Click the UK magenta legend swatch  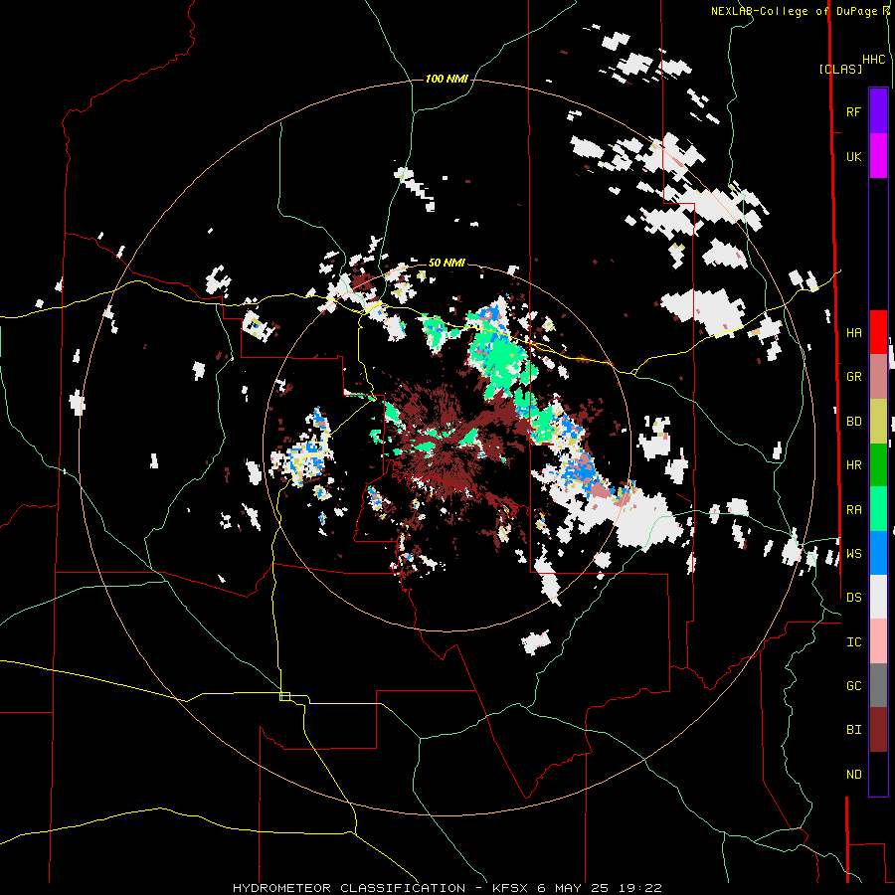coord(878,156)
